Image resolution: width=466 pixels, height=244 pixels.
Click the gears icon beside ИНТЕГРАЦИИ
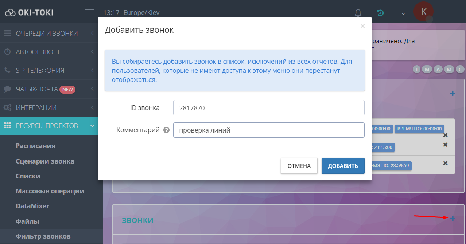(x=7, y=107)
